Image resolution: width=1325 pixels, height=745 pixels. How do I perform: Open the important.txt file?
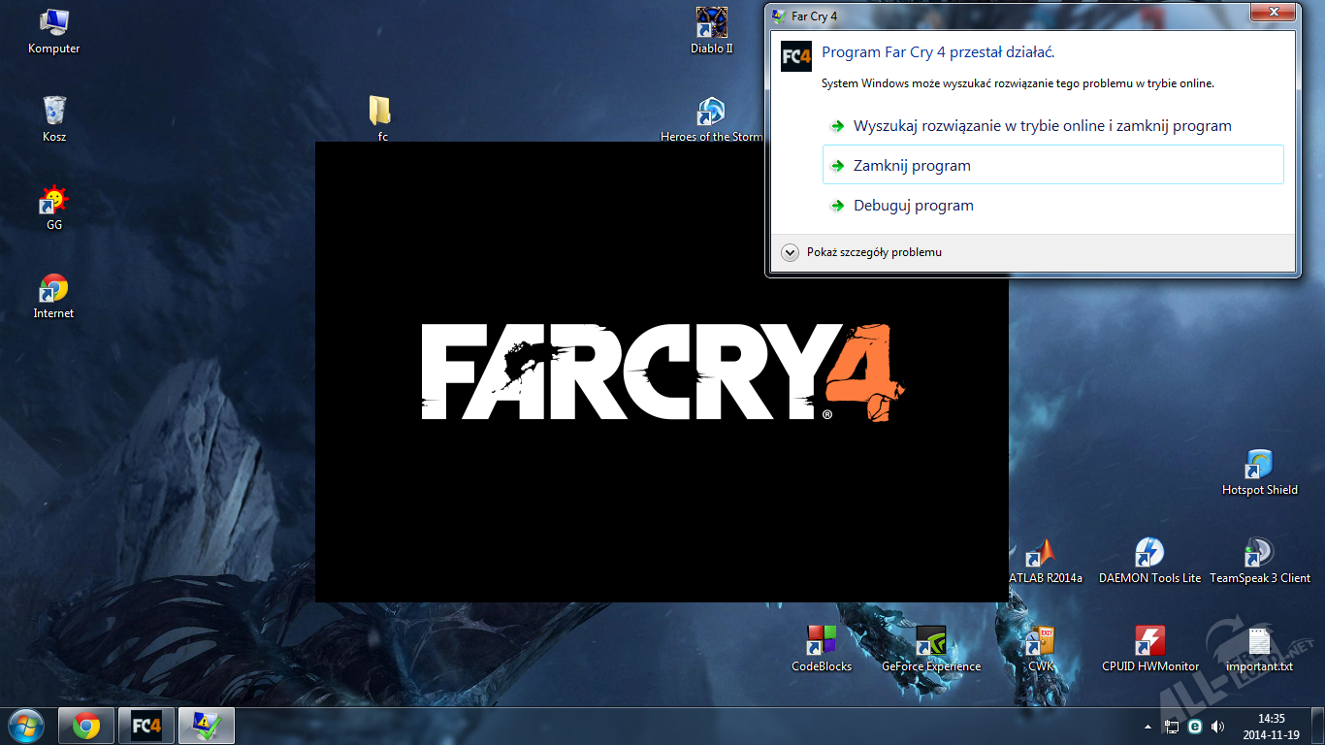coord(1259,641)
